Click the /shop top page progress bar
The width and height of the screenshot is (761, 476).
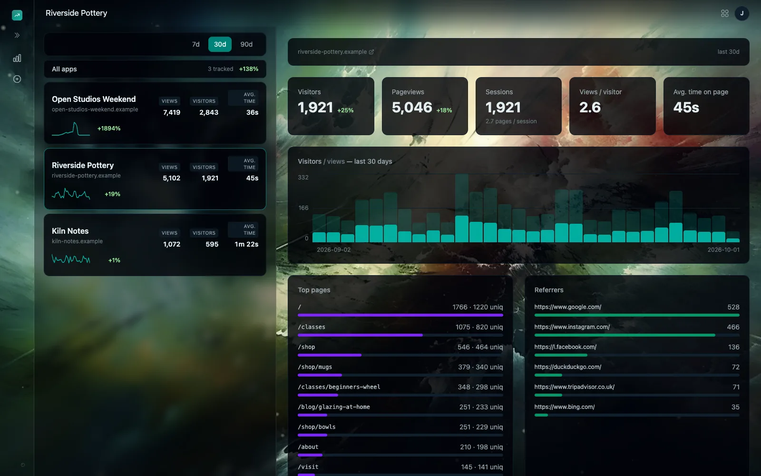click(400, 355)
